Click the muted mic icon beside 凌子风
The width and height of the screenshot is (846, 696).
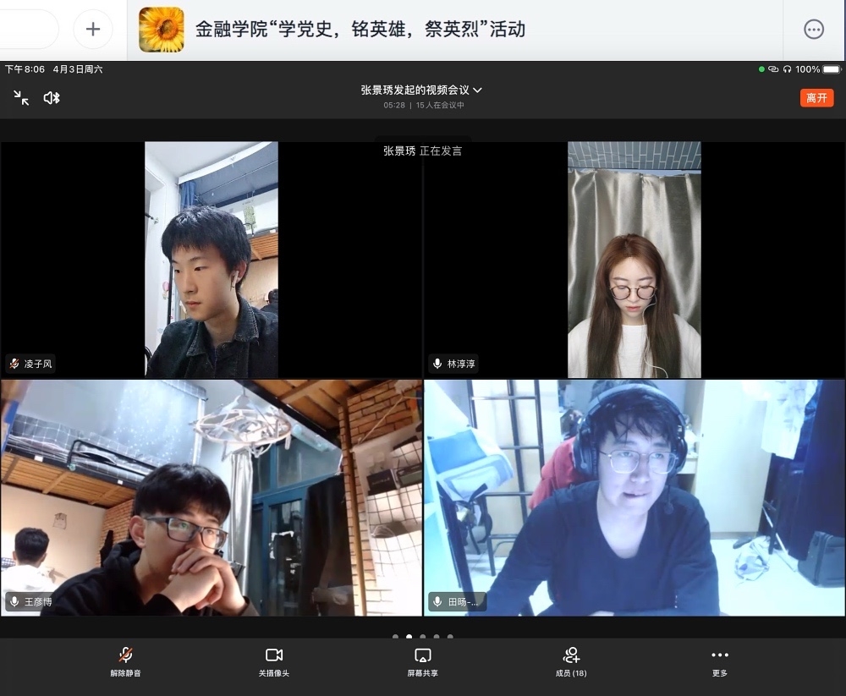pos(14,364)
